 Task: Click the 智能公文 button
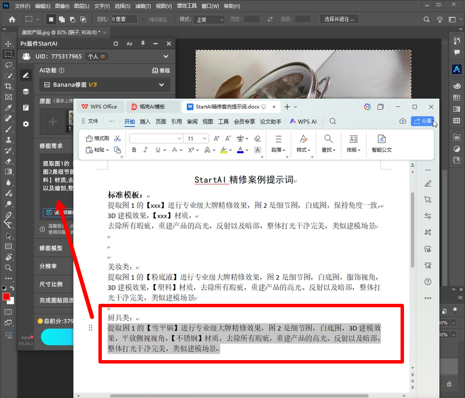click(x=382, y=144)
